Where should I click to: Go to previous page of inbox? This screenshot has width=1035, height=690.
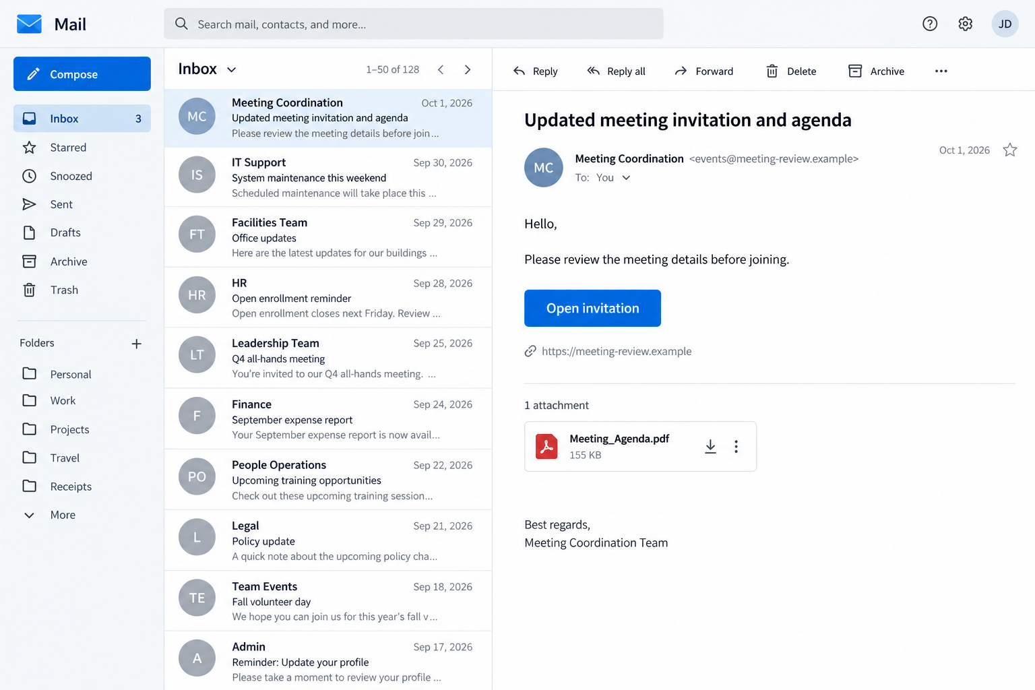[x=441, y=69]
